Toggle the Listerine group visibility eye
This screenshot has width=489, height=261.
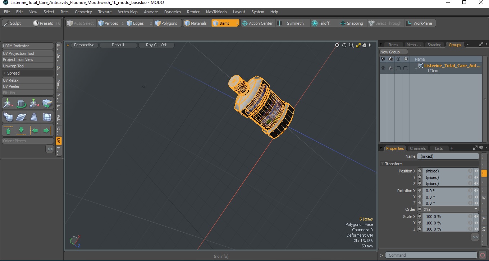click(383, 68)
